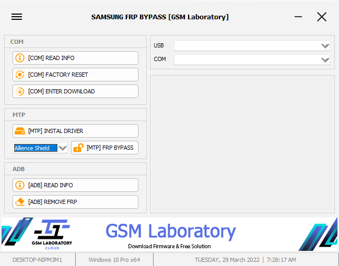This screenshot has height=266, width=339.
Task: Click the download arrow icon on COM ENTER DOWNLOAD
Action: tap(20, 91)
